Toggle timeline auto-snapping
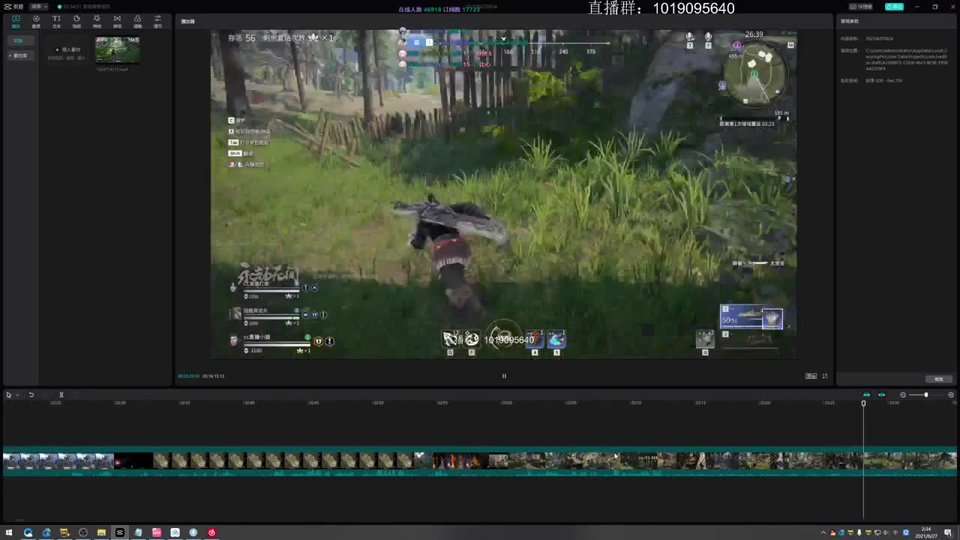Screen dimensions: 960x540 881,394
